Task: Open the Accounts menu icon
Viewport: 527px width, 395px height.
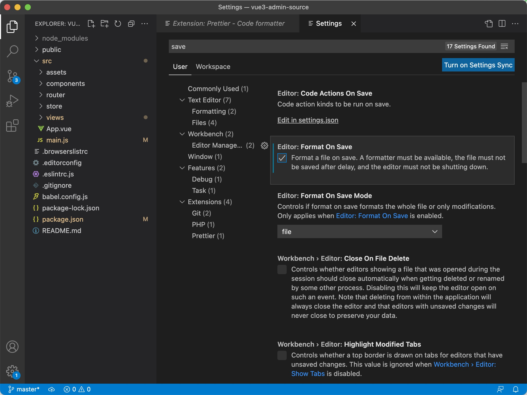Action: pos(12,347)
